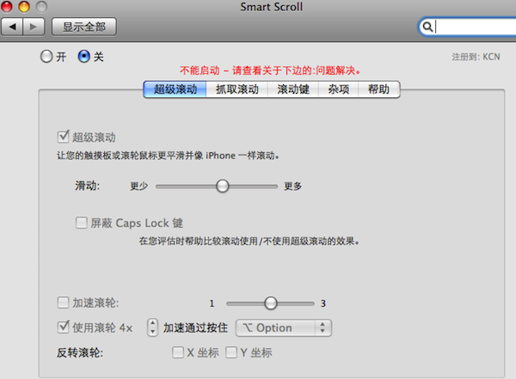Enable the 加速滚轮 checkbox
516x379 pixels.
point(63,303)
